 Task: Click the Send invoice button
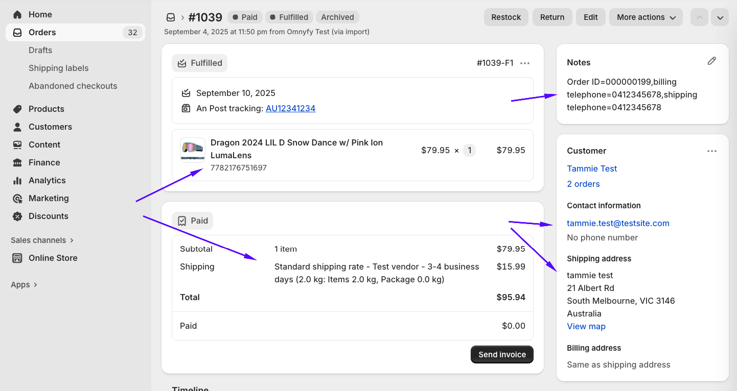502,354
